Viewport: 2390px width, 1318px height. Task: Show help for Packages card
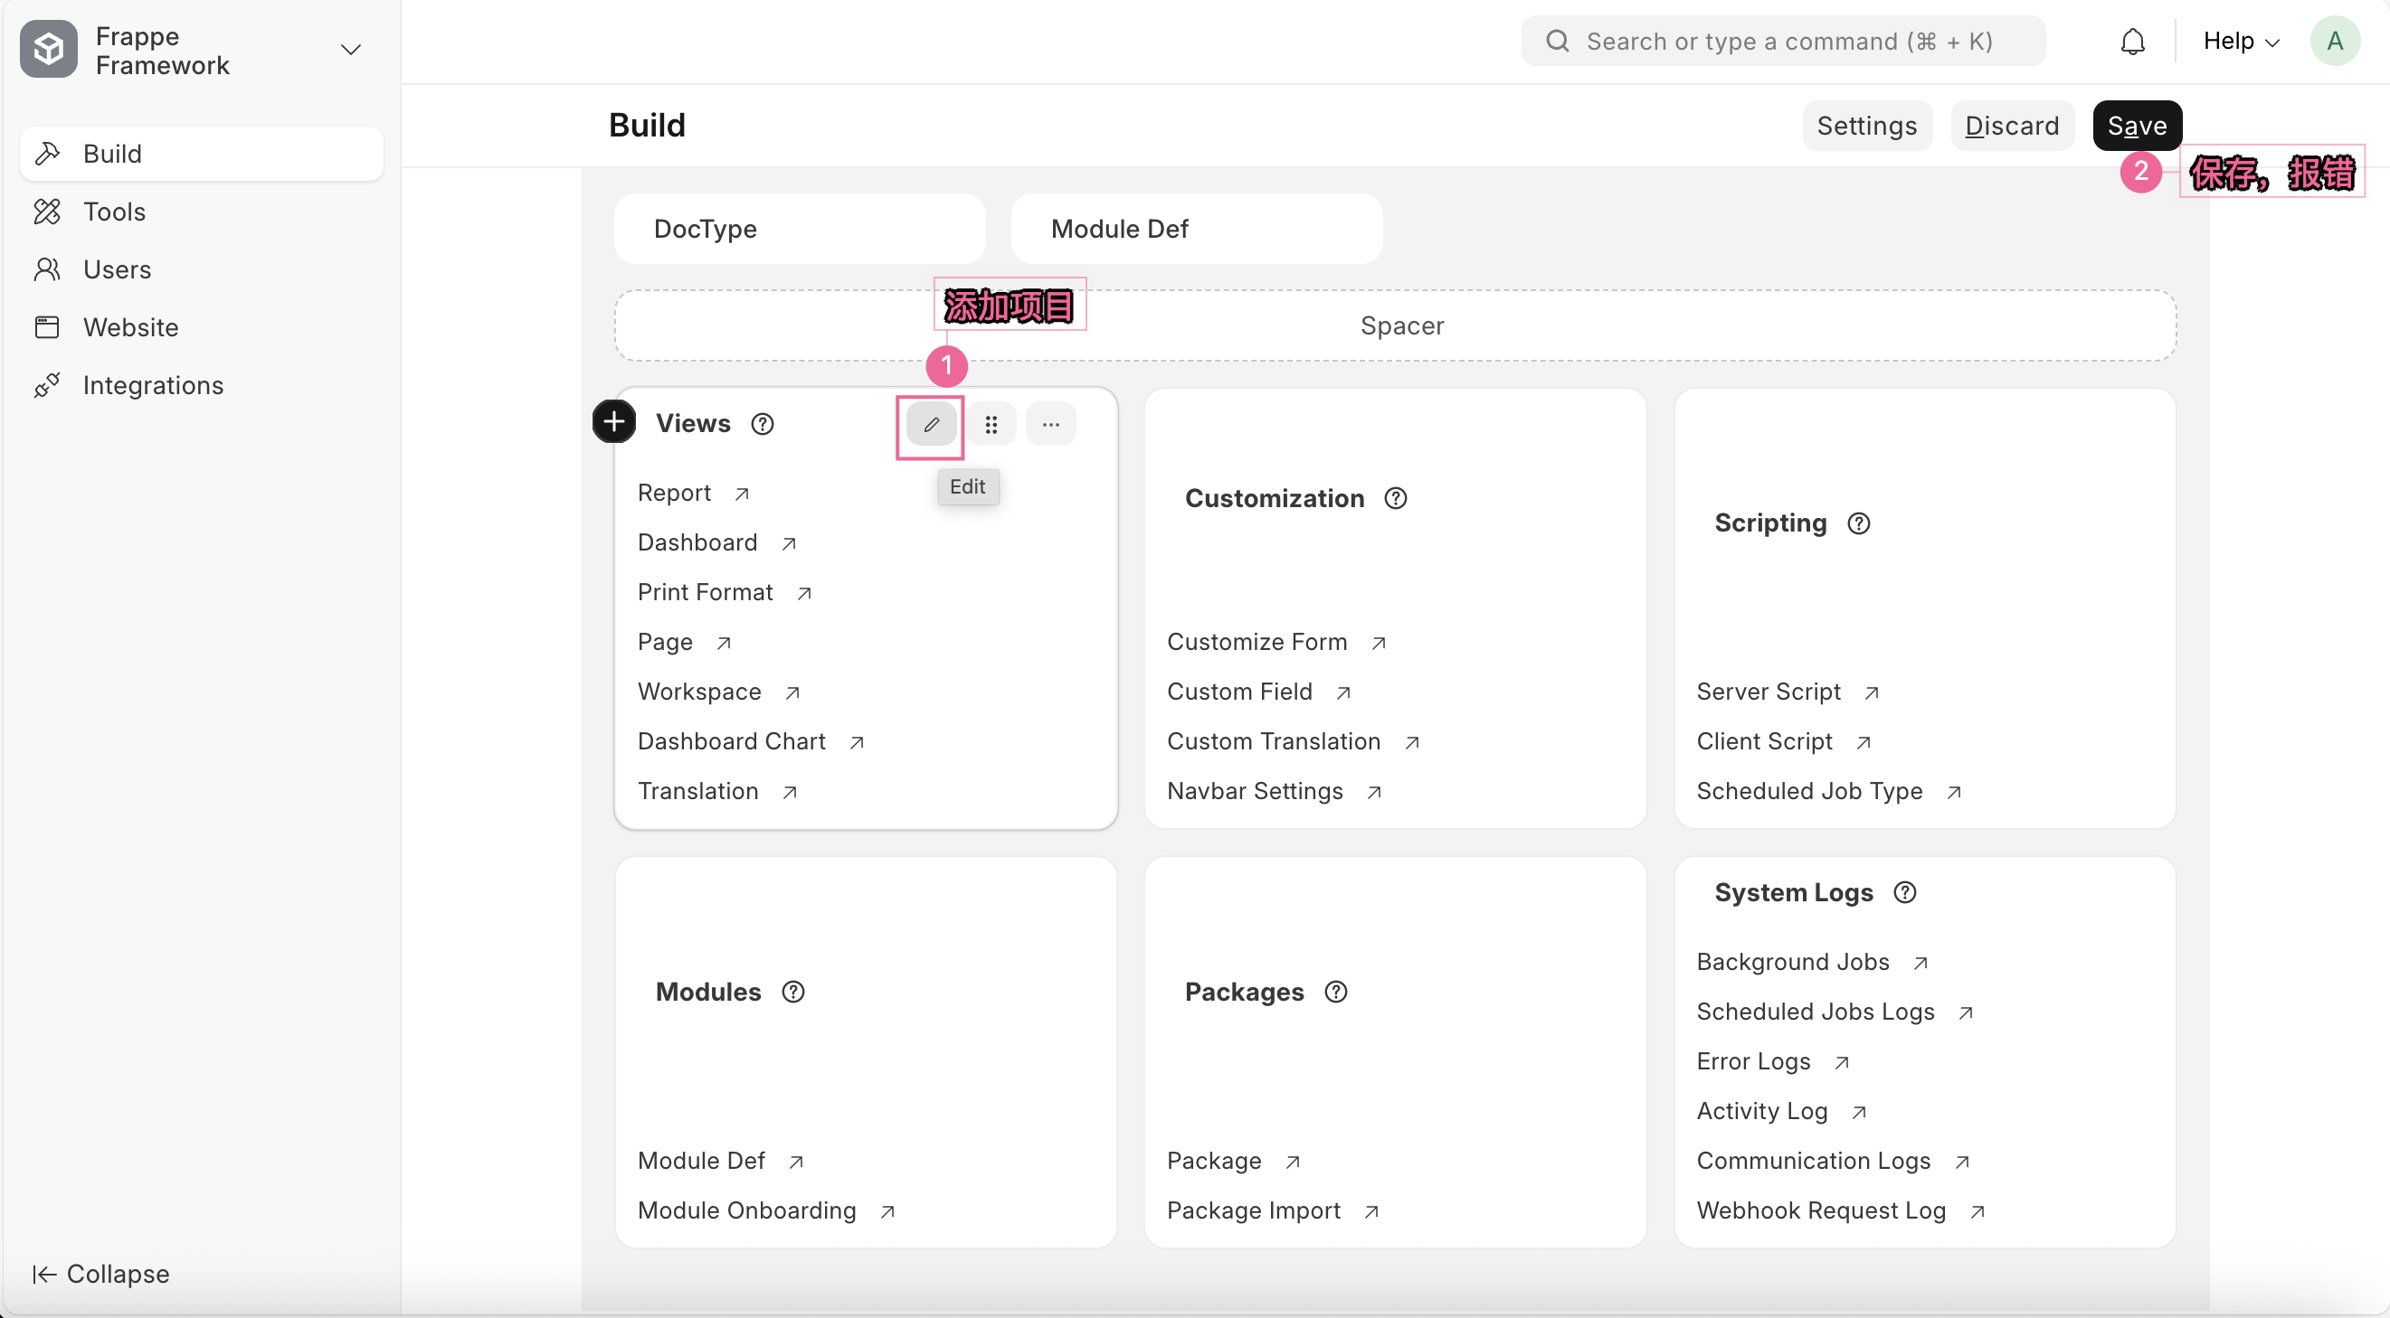pyautogui.click(x=1336, y=993)
